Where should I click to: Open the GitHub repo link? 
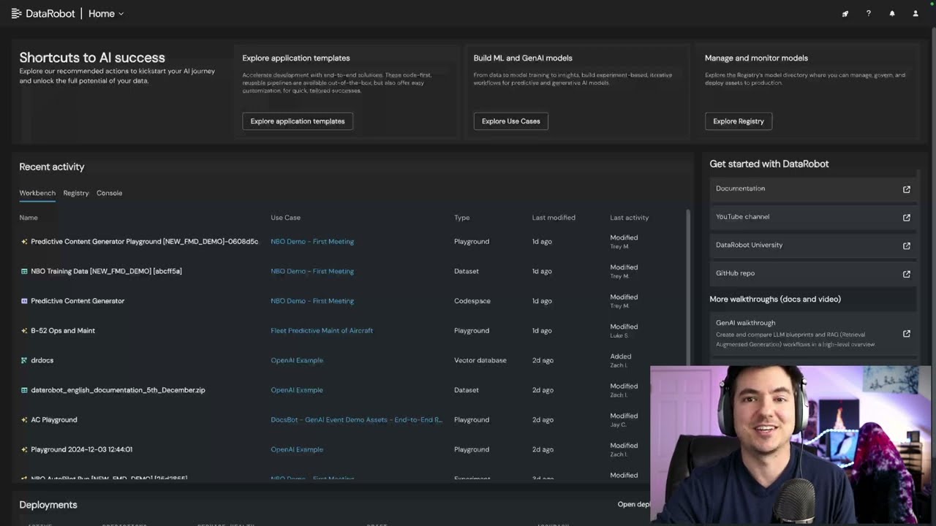813,273
